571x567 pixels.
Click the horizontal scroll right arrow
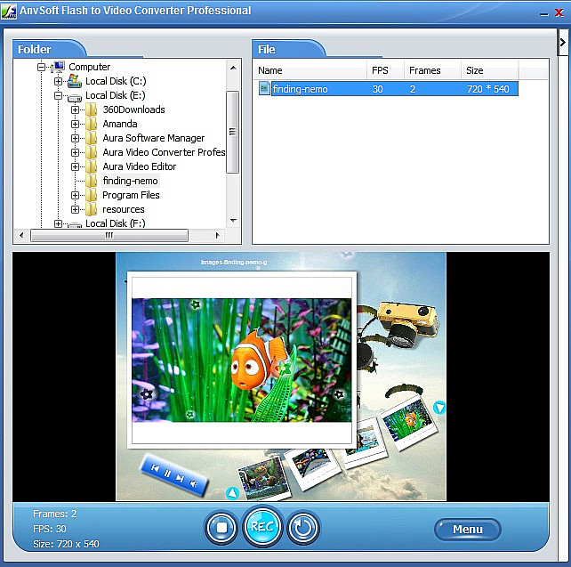coord(217,235)
